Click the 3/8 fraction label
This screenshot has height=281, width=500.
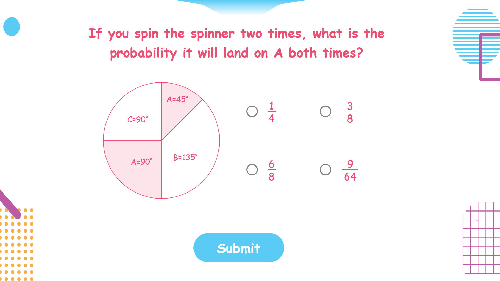pos(350,112)
